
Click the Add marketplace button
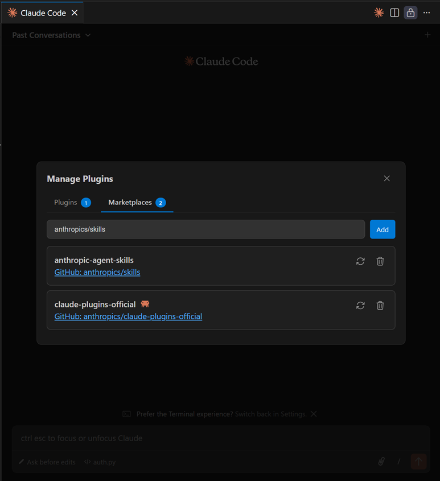(x=383, y=229)
